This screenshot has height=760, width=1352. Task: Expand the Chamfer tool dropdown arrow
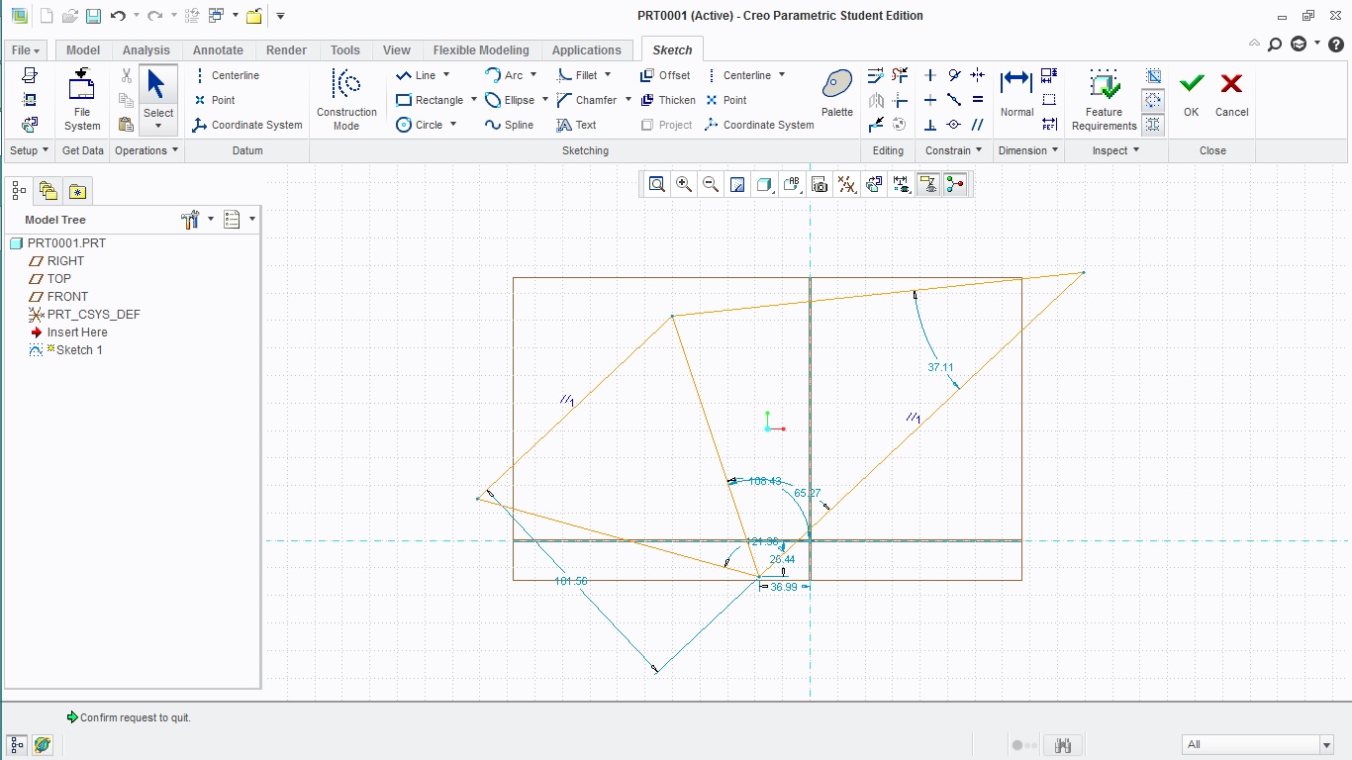pyautogui.click(x=628, y=100)
